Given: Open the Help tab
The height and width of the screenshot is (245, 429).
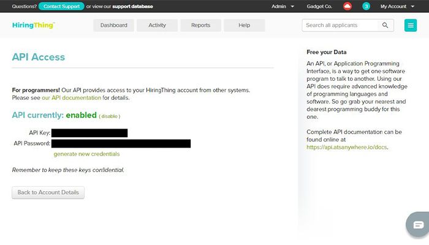Looking at the screenshot, I should [x=244, y=25].
